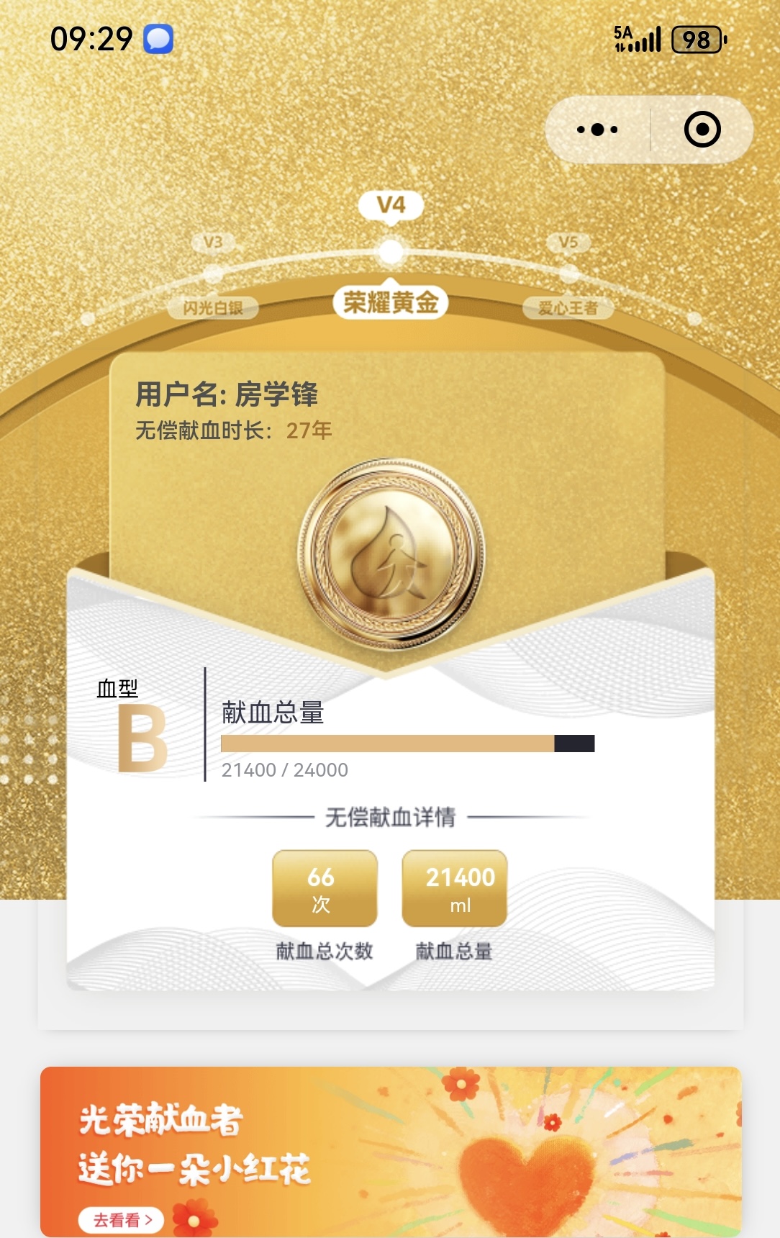Tap the 5G signal strength icon
This screenshot has height=1238, width=780.
click(x=637, y=40)
